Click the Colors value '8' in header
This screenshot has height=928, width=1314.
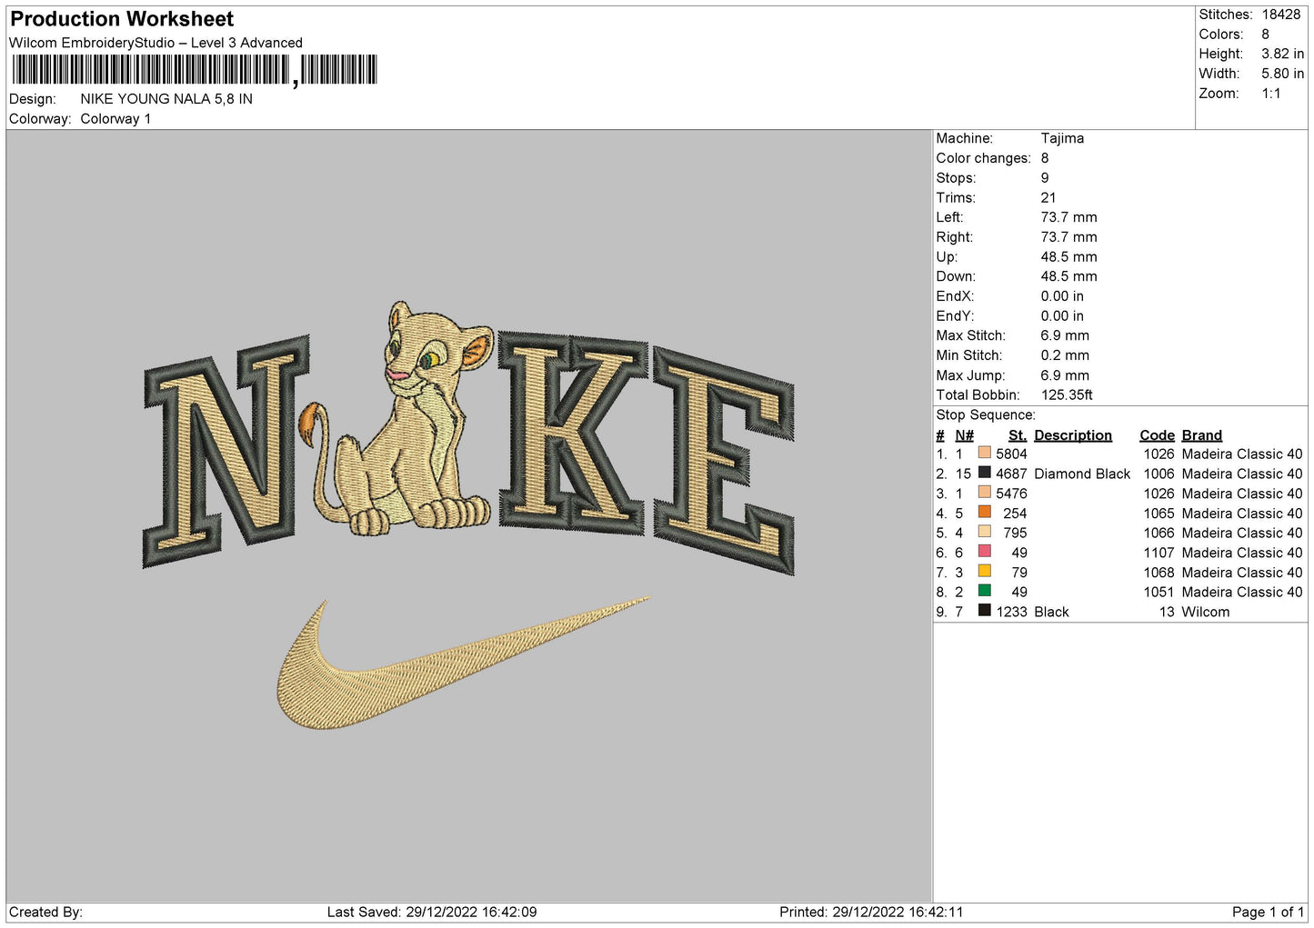pyautogui.click(x=1265, y=35)
